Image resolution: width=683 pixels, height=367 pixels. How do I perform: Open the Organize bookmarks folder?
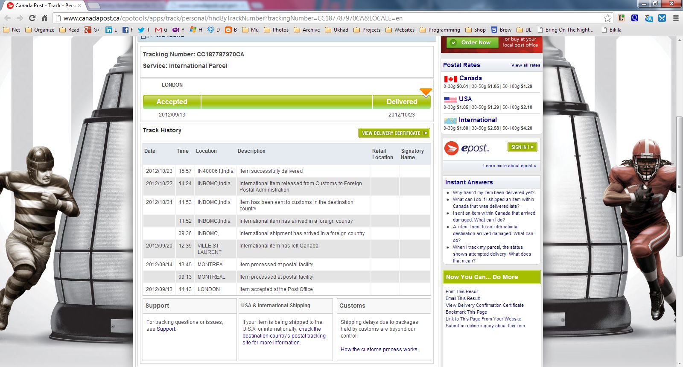(40, 30)
